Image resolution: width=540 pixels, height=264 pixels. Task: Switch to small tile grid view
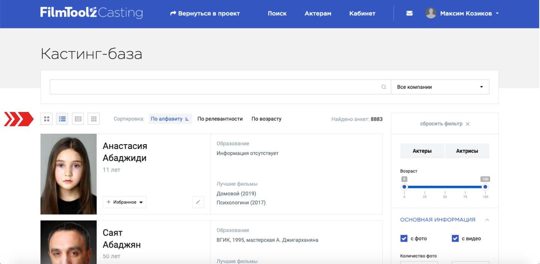94,119
